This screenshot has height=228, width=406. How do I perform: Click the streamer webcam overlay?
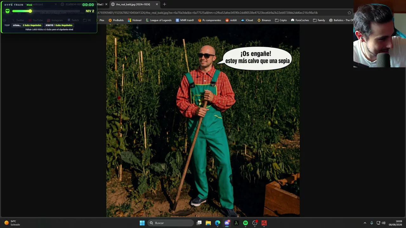coord(380,34)
